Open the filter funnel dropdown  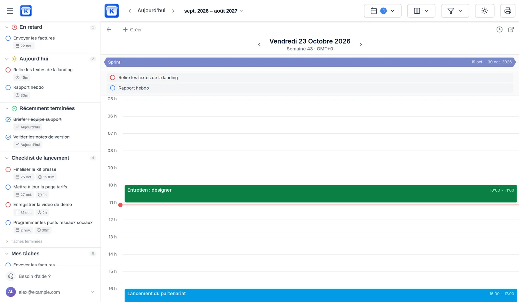[455, 11]
